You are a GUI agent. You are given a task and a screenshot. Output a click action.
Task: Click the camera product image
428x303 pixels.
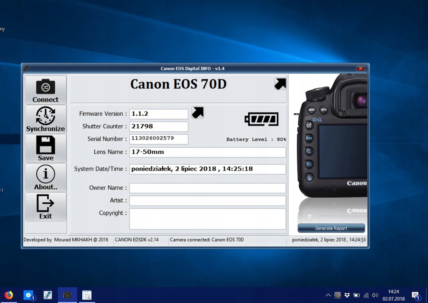(x=331, y=136)
